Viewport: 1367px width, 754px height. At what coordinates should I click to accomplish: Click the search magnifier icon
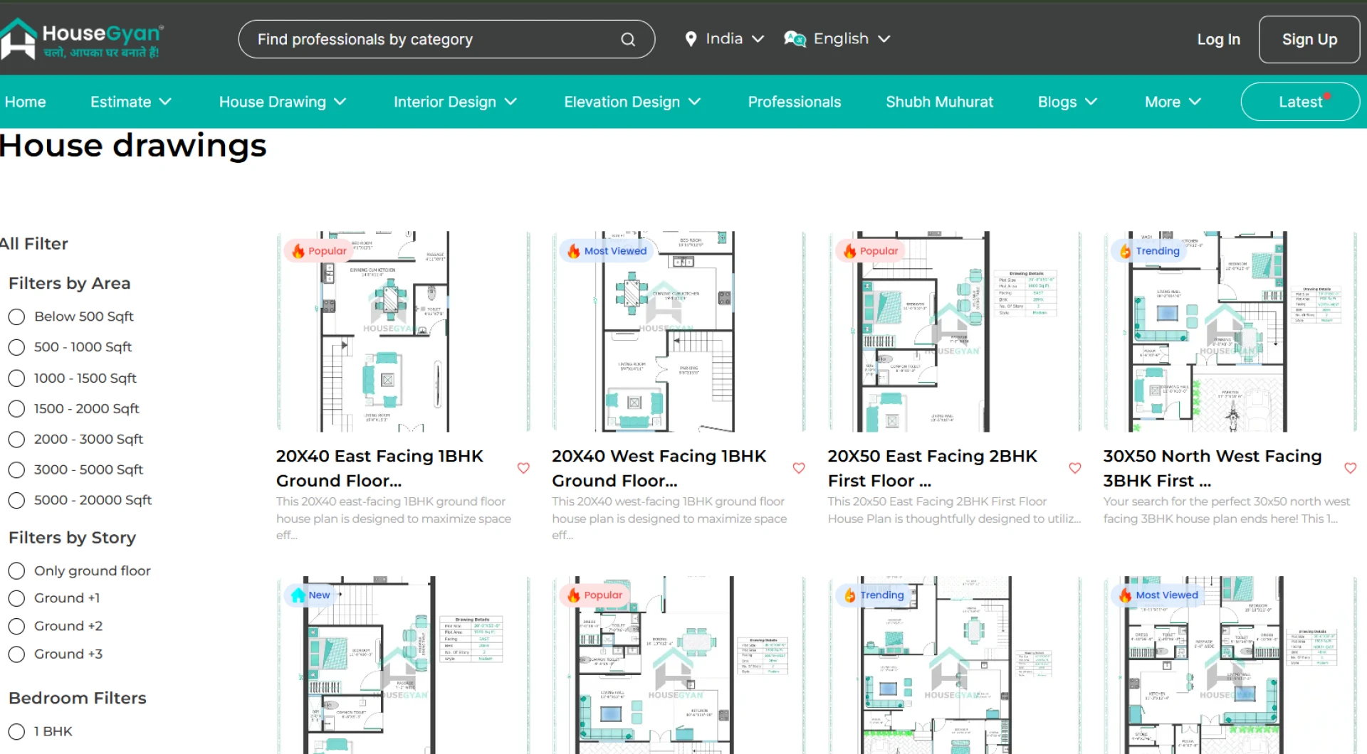[627, 40]
